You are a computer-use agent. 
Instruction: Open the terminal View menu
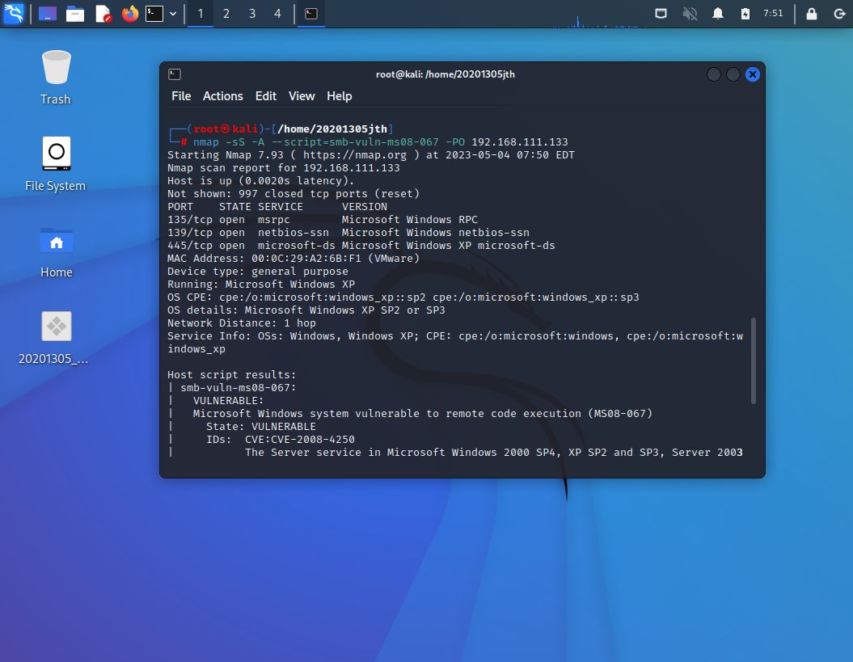tap(302, 96)
